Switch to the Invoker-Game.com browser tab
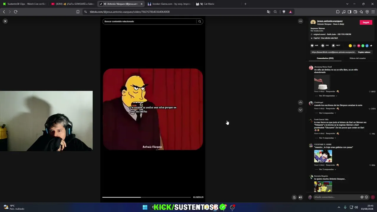The height and width of the screenshot is (212, 377). [169, 4]
